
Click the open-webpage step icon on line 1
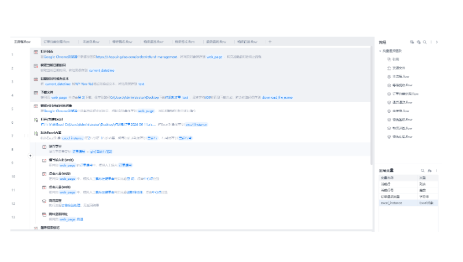pyautogui.click(x=36, y=52)
